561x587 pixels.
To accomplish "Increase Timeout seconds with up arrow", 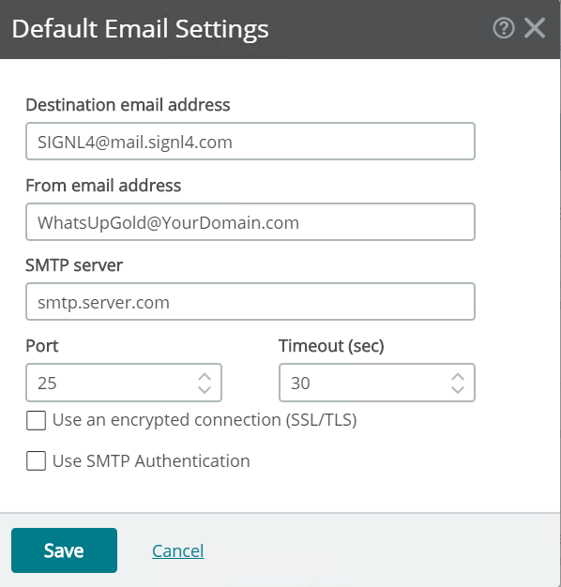I will [x=458, y=377].
